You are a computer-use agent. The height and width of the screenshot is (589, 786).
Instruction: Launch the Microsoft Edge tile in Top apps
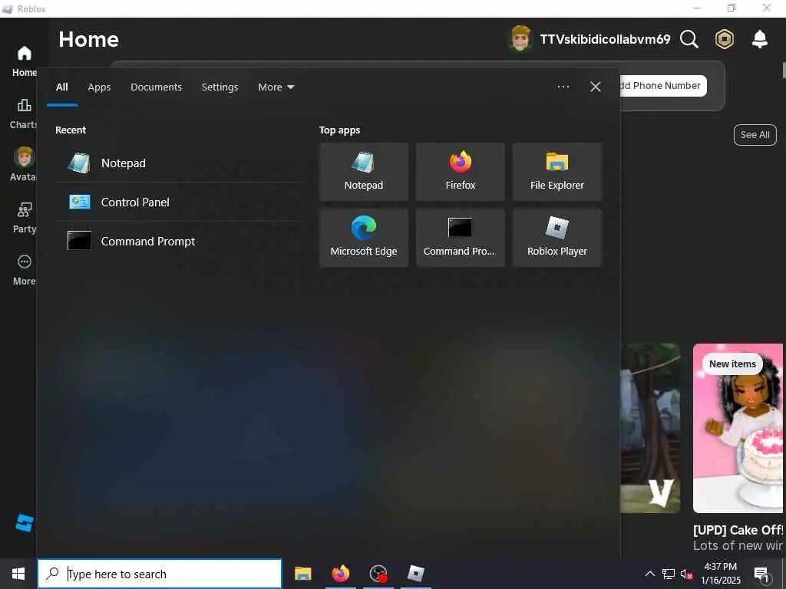click(x=364, y=238)
